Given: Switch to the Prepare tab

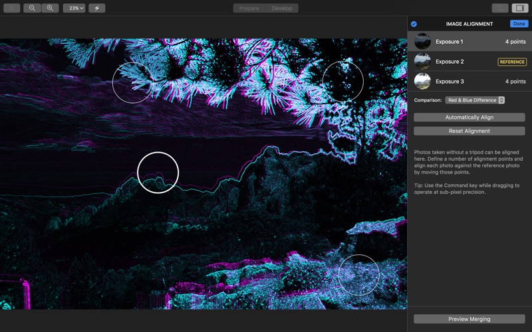Looking at the screenshot, I should point(249,8).
